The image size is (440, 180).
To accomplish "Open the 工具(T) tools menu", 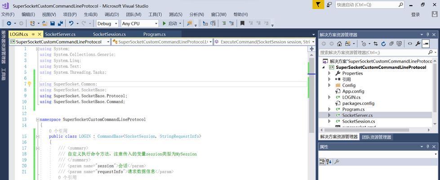I will [155, 14].
